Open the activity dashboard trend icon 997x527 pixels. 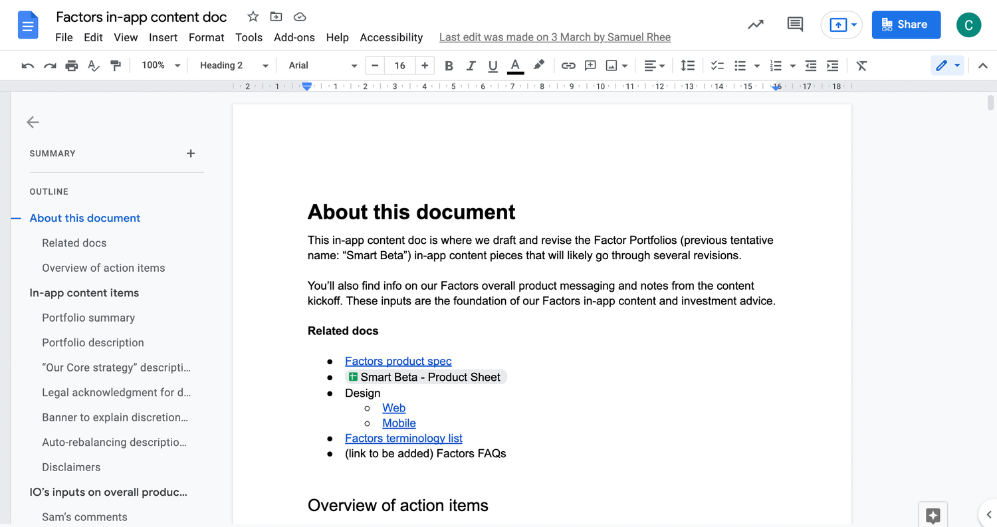(x=756, y=25)
